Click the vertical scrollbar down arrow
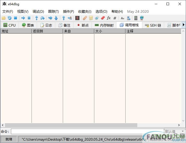The width and height of the screenshot is (186, 143). 183,121
